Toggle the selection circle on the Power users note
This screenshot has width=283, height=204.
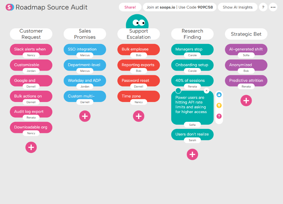click(178, 90)
